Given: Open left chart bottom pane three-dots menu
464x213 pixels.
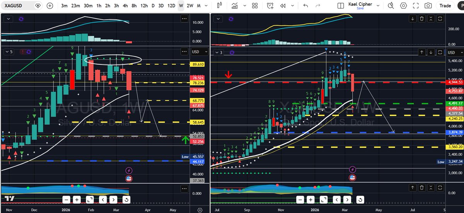Looking at the screenshot, I should pyautogui.click(x=185, y=189).
